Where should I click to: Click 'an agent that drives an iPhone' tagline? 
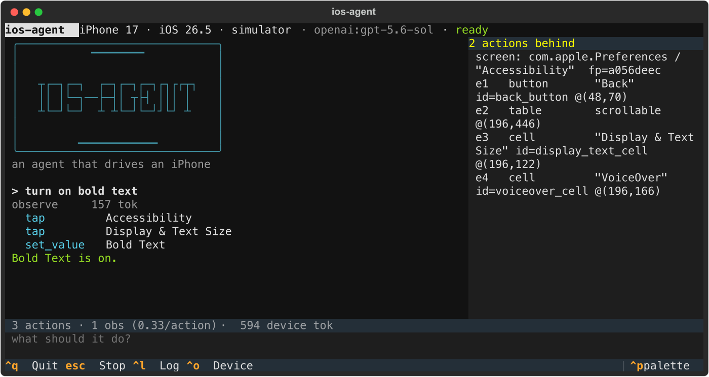tap(111, 164)
